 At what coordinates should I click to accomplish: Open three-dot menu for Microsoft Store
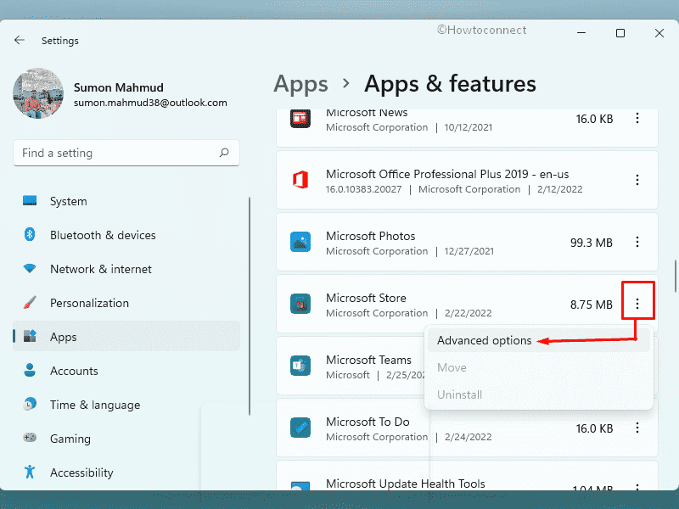(x=637, y=304)
